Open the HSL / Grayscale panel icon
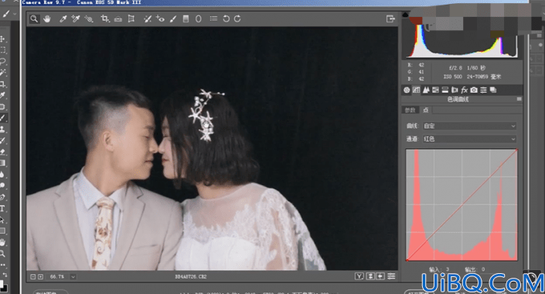 point(435,90)
